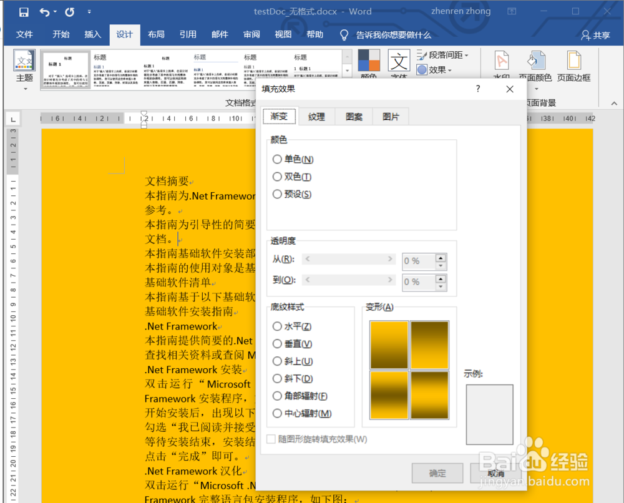Pick the top-left gradient variant
This screenshot has width=624, height=503.
click(x=389, y=345)
